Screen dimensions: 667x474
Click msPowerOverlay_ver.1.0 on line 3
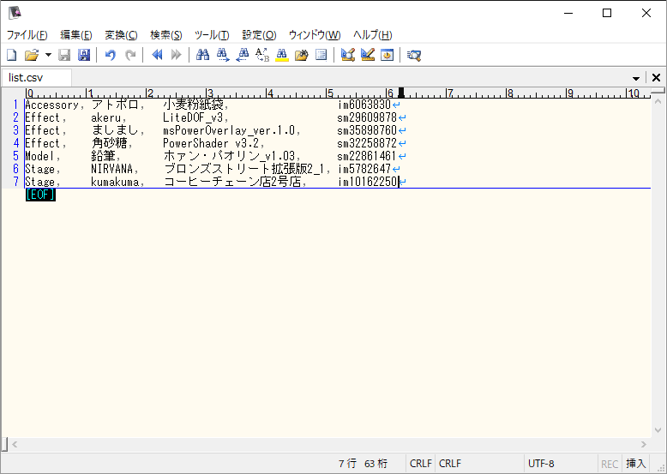coord(229,130)
